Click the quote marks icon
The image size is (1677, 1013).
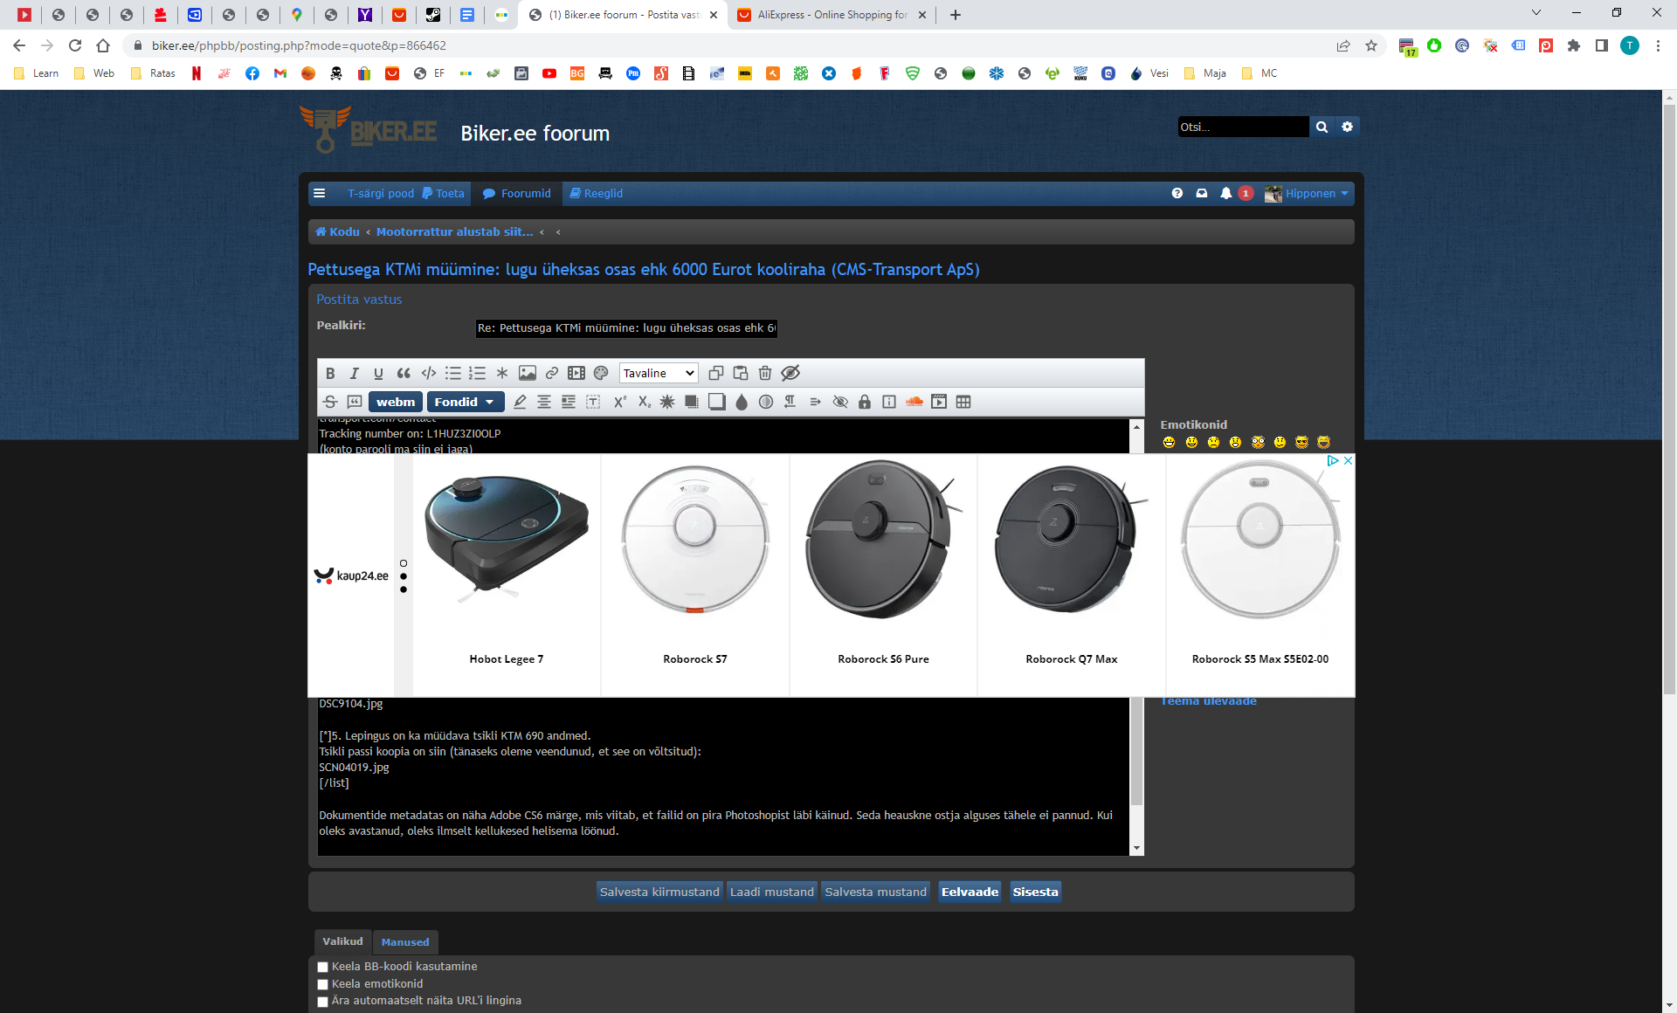[x=404, y=374]
